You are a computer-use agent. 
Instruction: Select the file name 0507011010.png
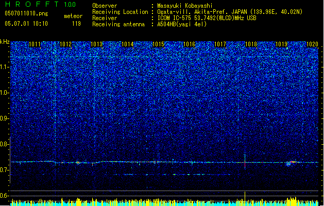[x=26, y=13]
